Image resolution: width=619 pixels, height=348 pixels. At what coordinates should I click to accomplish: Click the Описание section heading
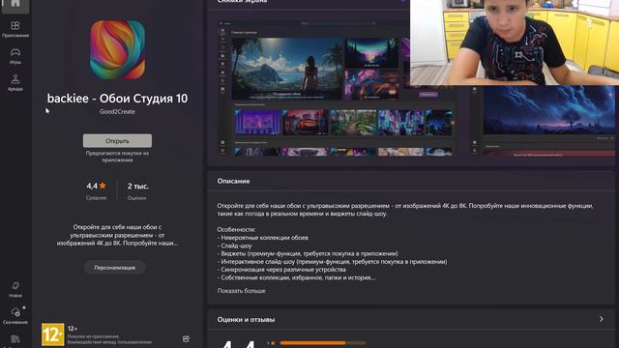pyautogui.click(x=233, y=181)
